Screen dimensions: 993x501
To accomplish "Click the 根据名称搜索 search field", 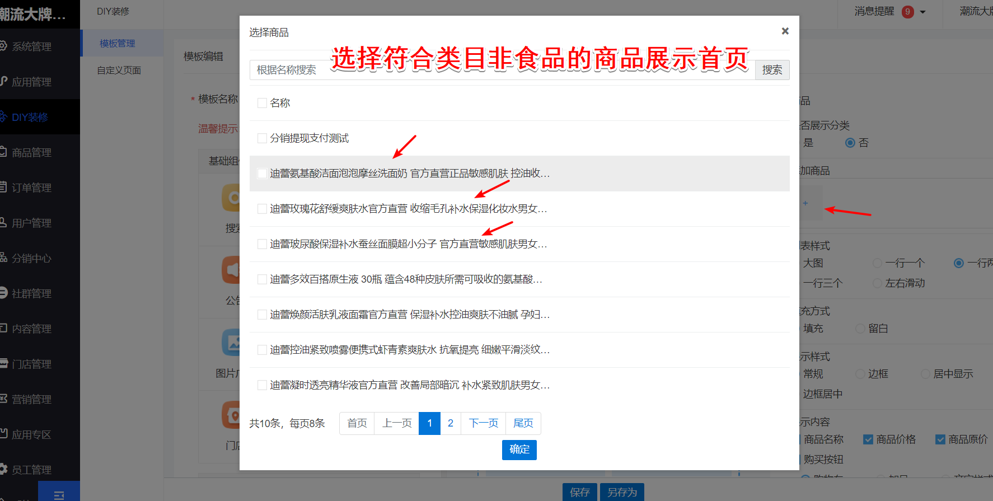I will coord(502,70).
